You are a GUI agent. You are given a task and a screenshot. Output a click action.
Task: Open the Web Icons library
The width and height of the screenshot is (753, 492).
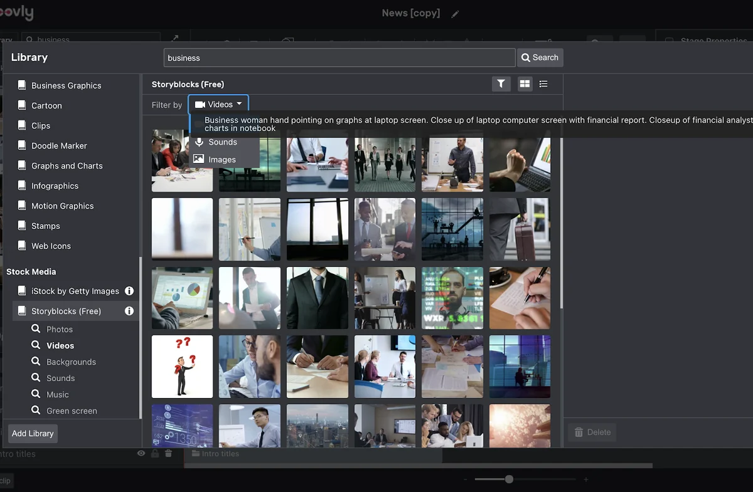click(51, 246)
